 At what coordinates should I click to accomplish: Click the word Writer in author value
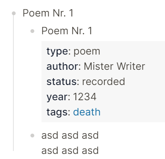click(131, 66)
